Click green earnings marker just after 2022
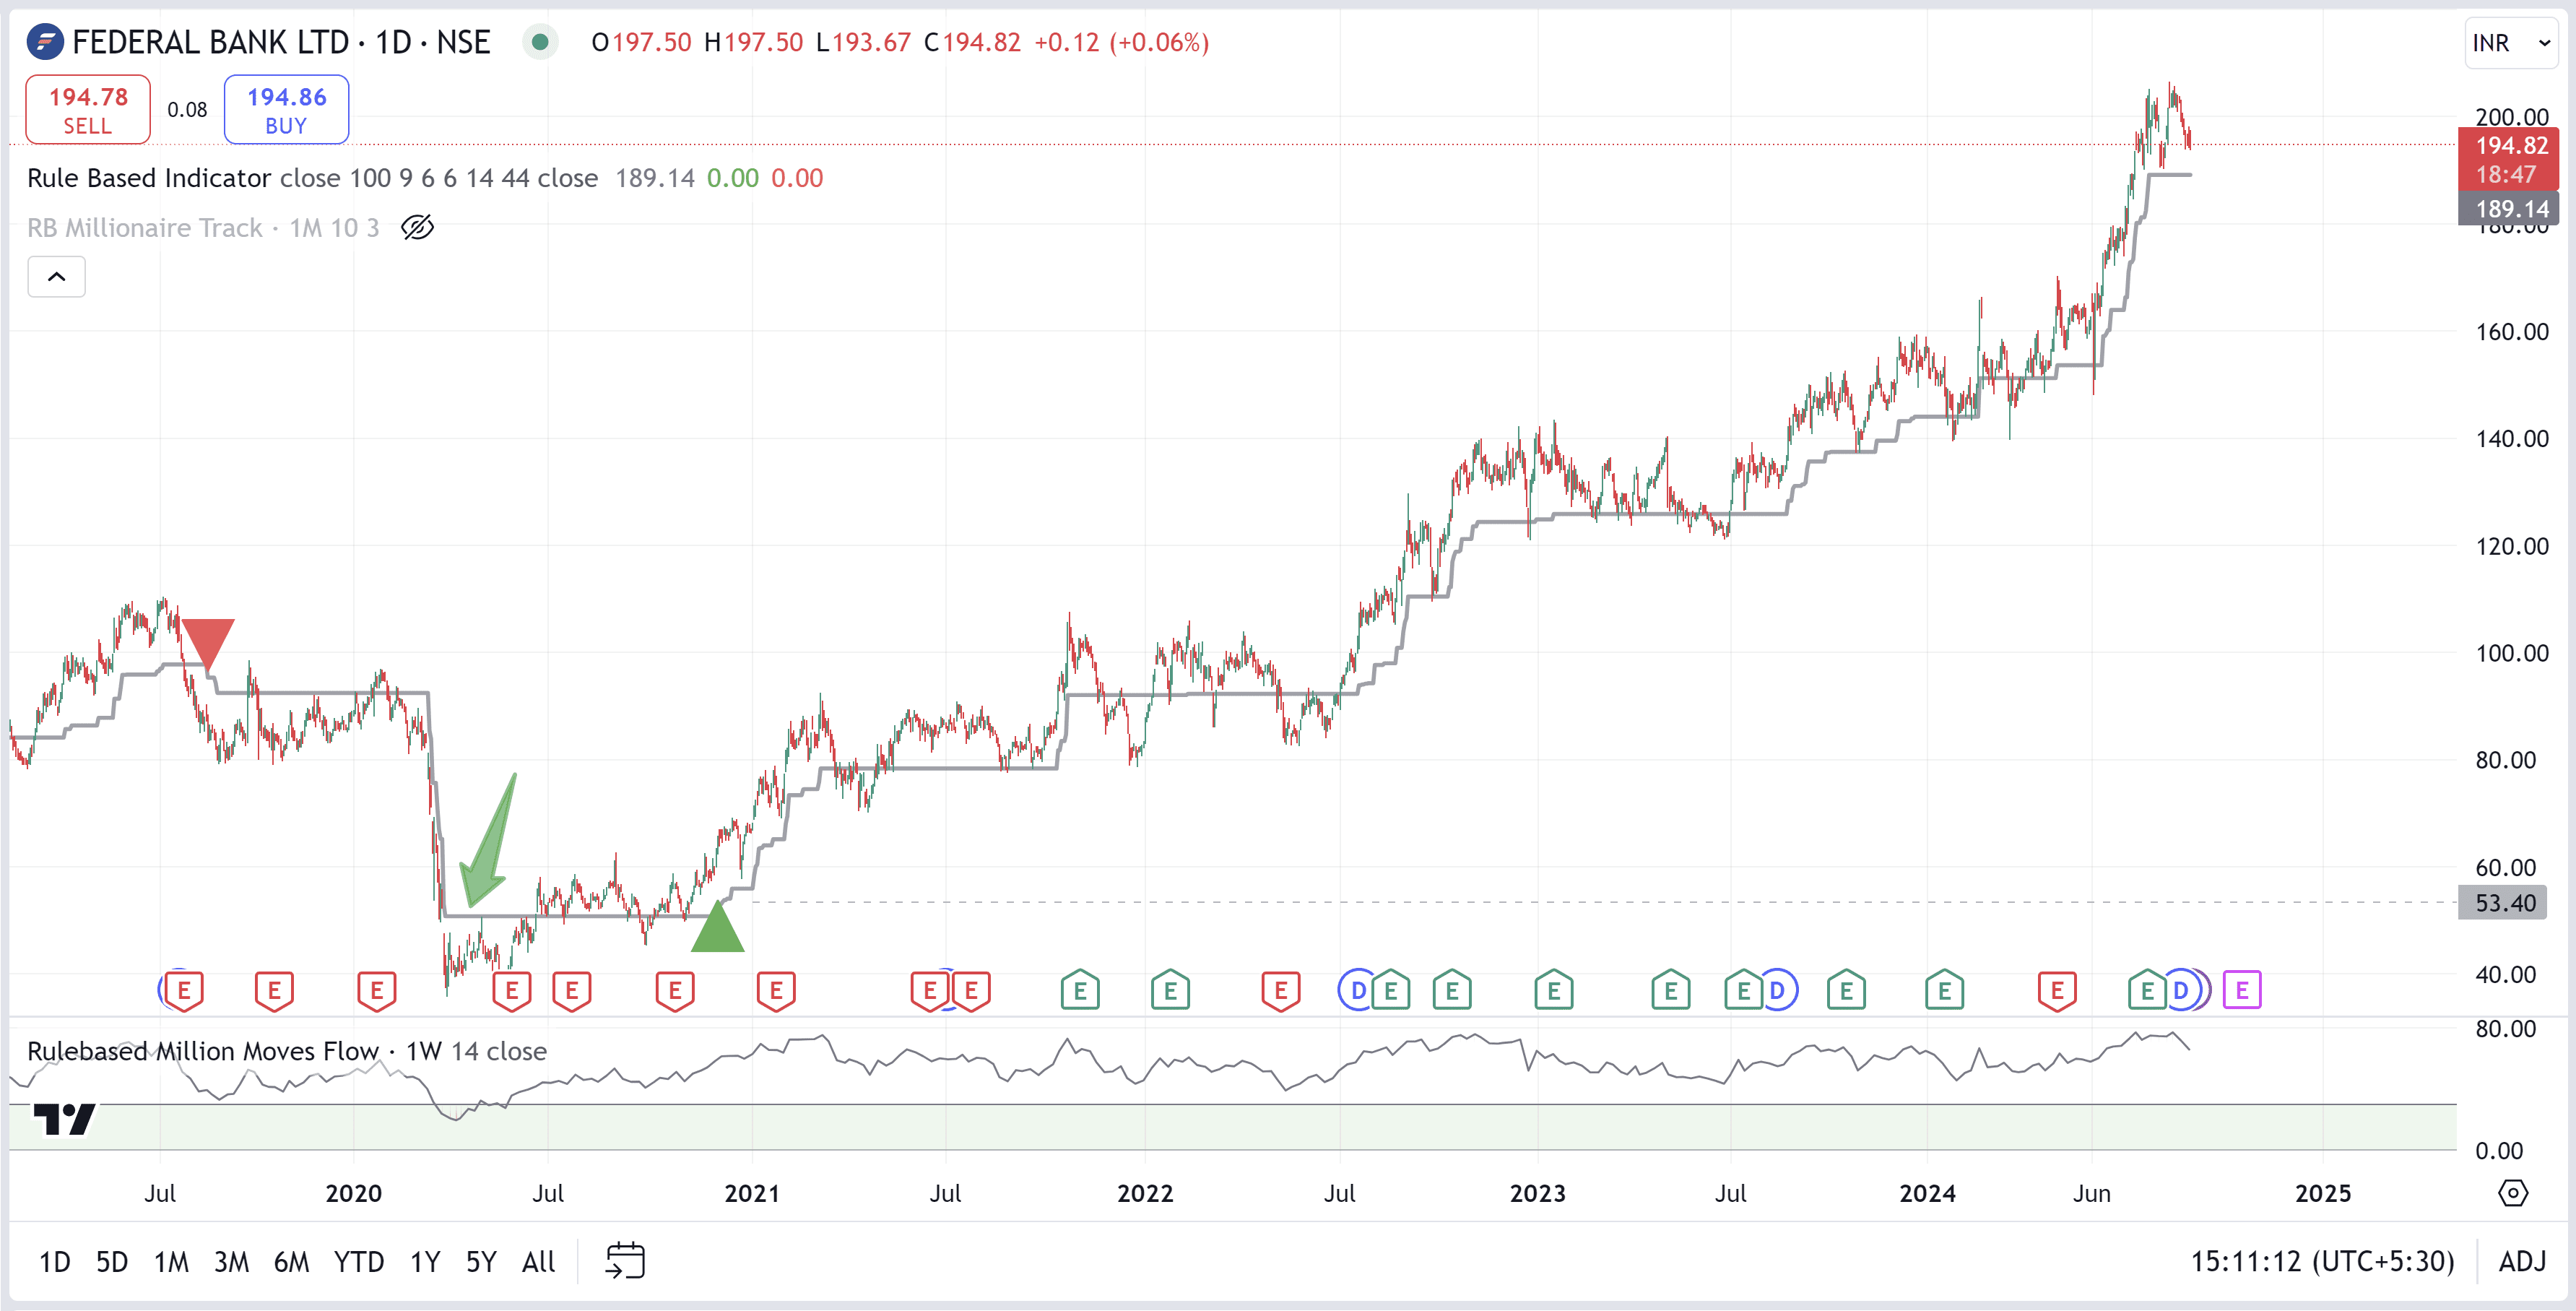The width and height of the screenshot is (2576, 1311). point(1170,990)
